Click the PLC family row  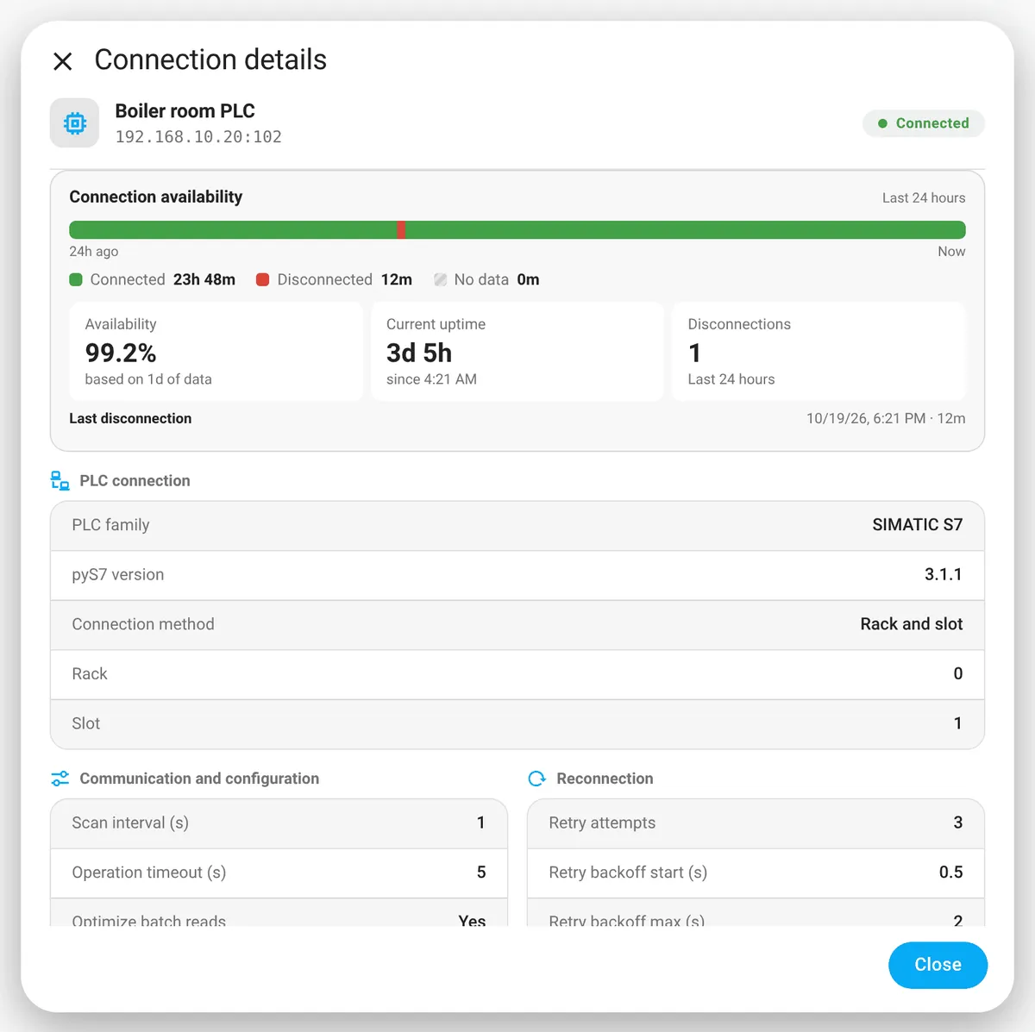(x=517, y=525)
